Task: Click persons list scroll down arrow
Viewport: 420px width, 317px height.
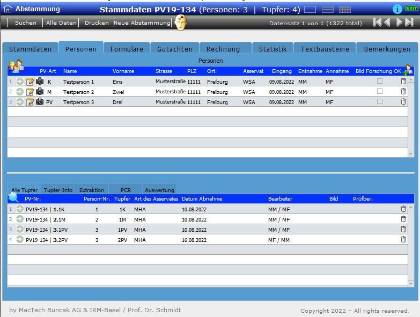Action: [411, 154]
